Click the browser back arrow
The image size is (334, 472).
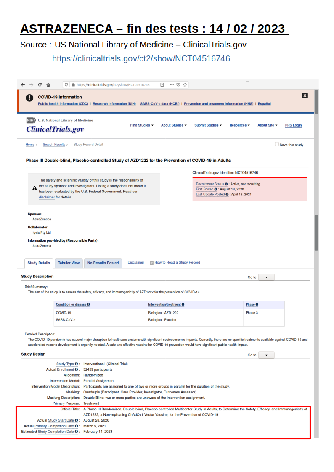tap(23, 84)
